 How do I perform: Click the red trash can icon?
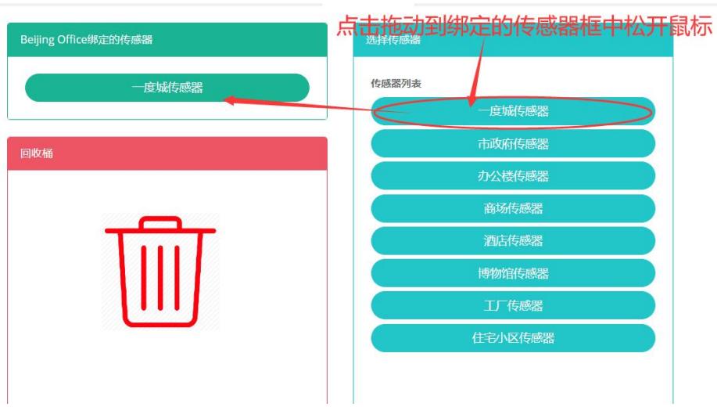coord(160,272)
